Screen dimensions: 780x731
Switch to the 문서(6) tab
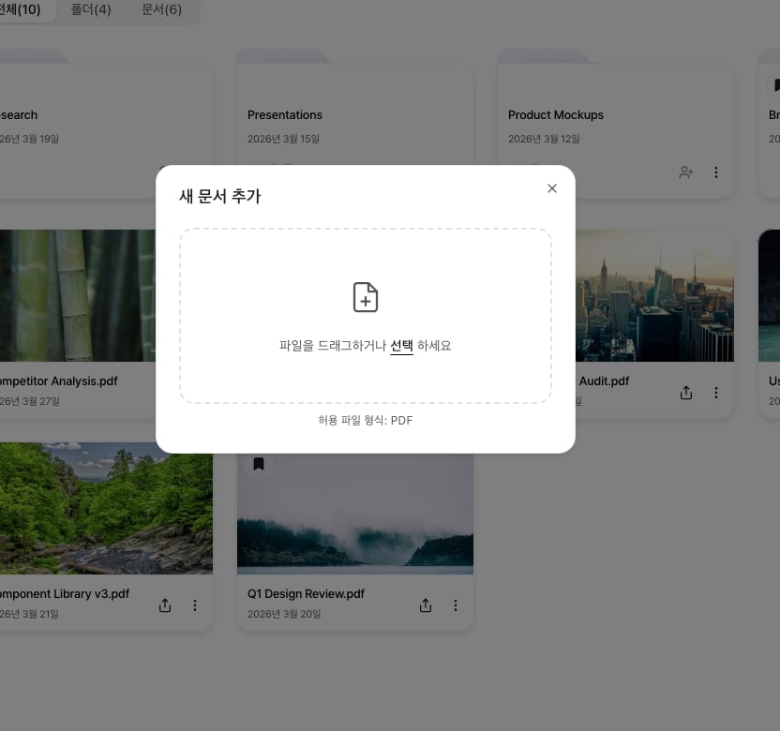click(x=161, y=9)
